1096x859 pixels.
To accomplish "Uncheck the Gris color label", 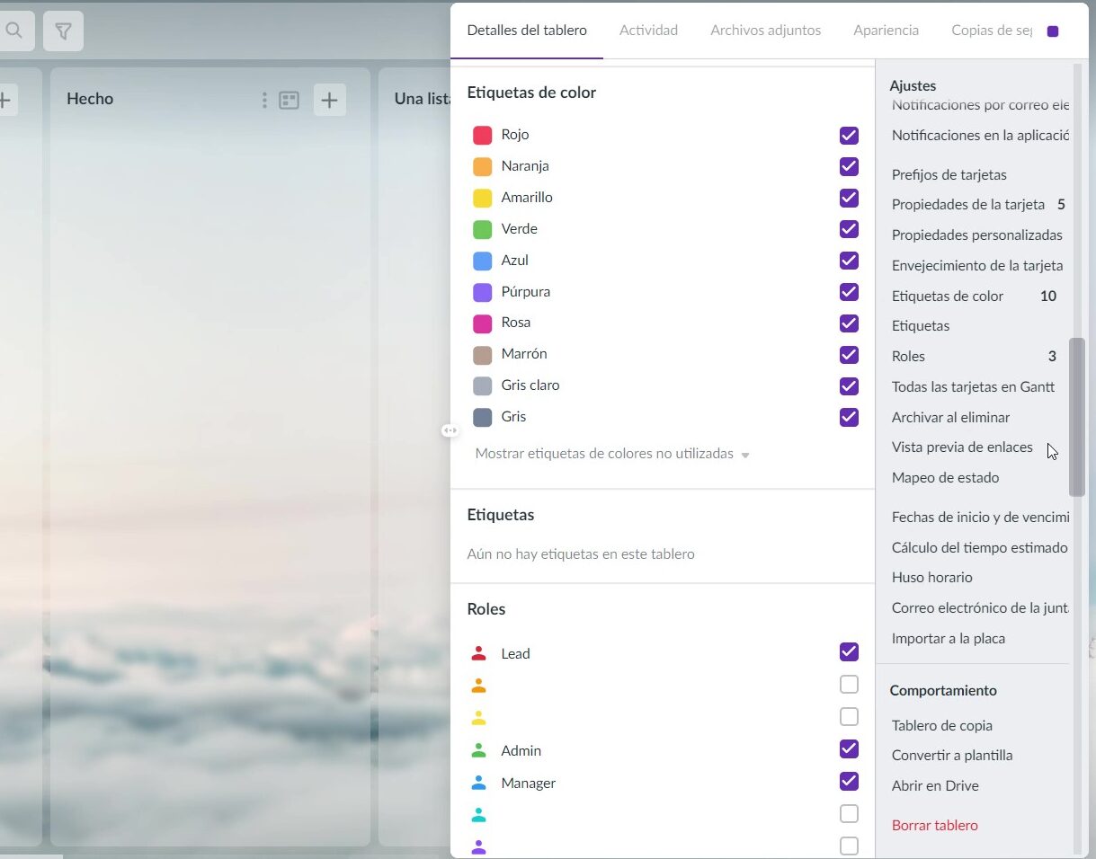I will (x=849, y=417).
